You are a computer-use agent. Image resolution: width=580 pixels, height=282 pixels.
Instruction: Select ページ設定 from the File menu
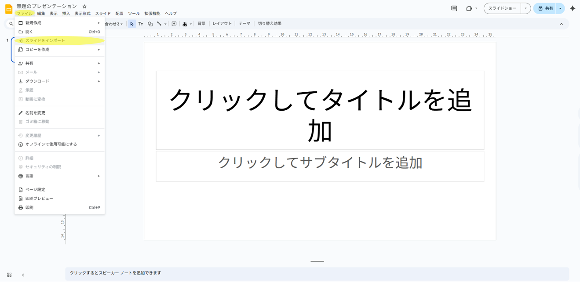tap(35, 190)
